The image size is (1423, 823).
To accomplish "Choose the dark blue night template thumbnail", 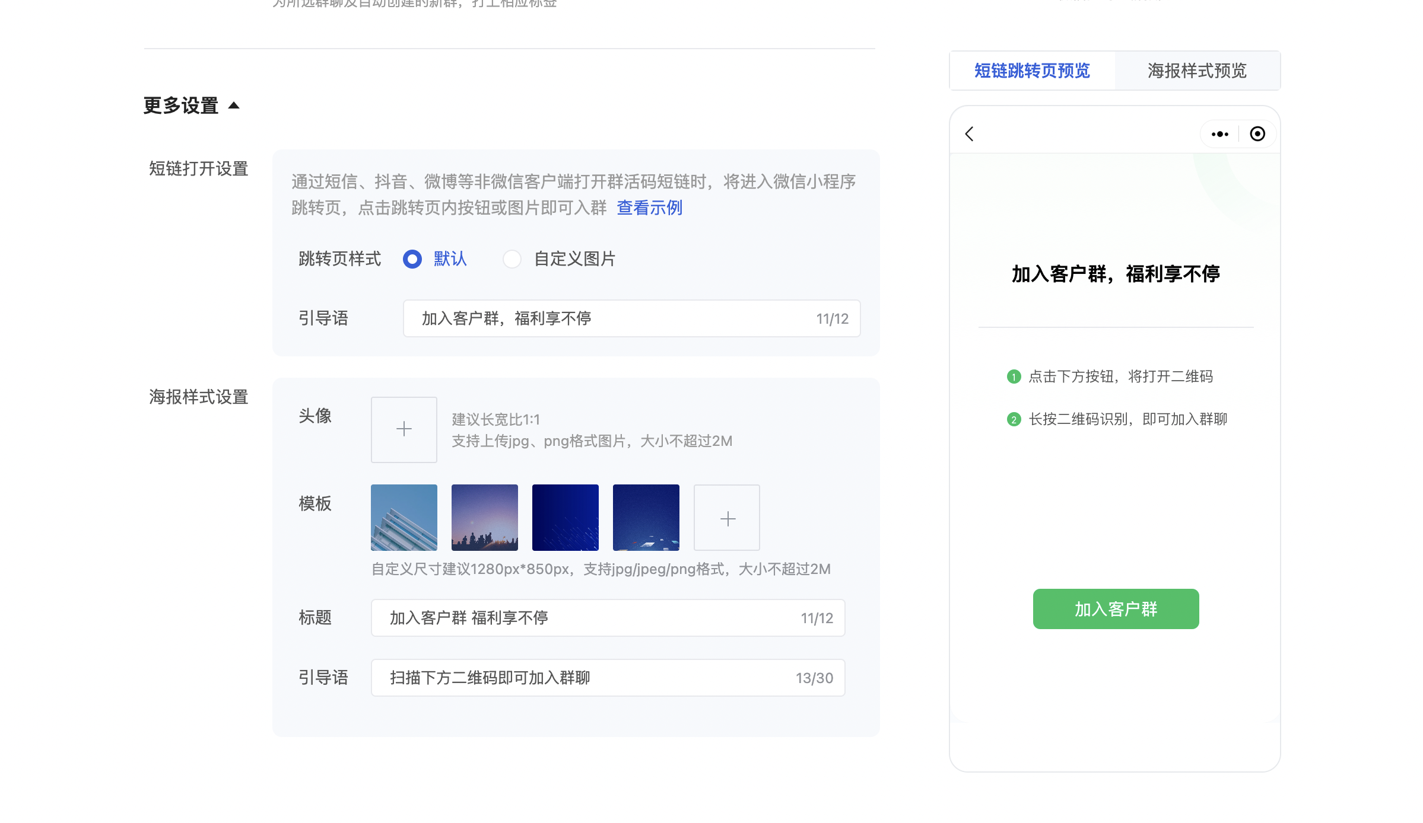I will pos(646,518).
